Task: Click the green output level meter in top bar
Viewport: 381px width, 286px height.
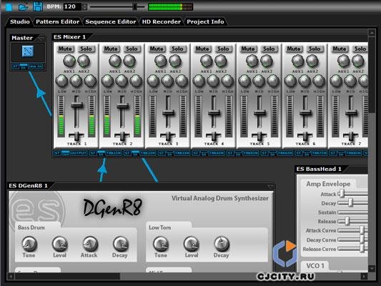Action: point(170,6)
